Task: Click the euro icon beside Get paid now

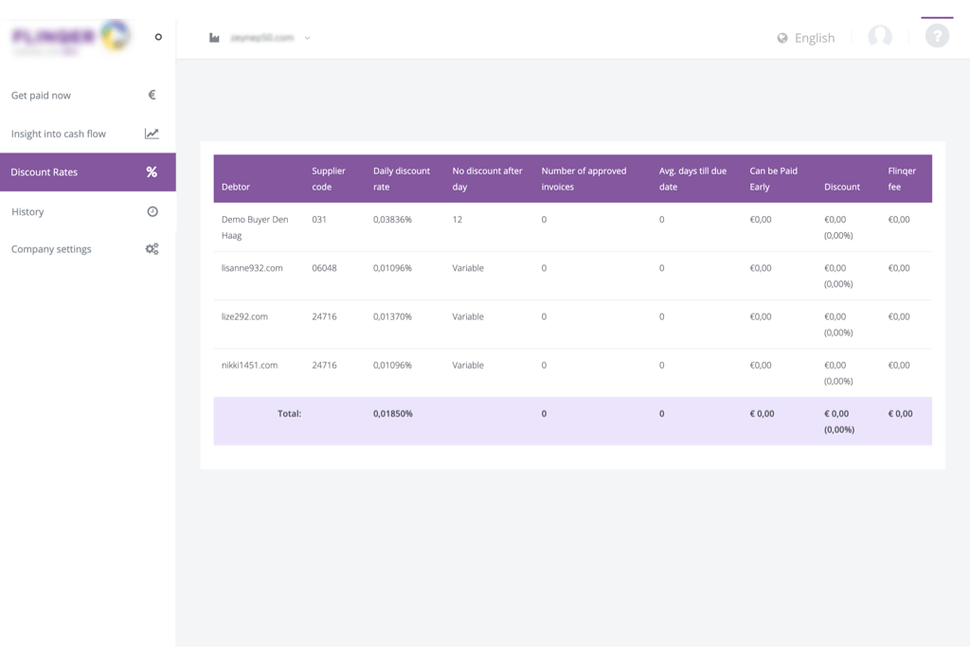Action: tap(152, 95)
